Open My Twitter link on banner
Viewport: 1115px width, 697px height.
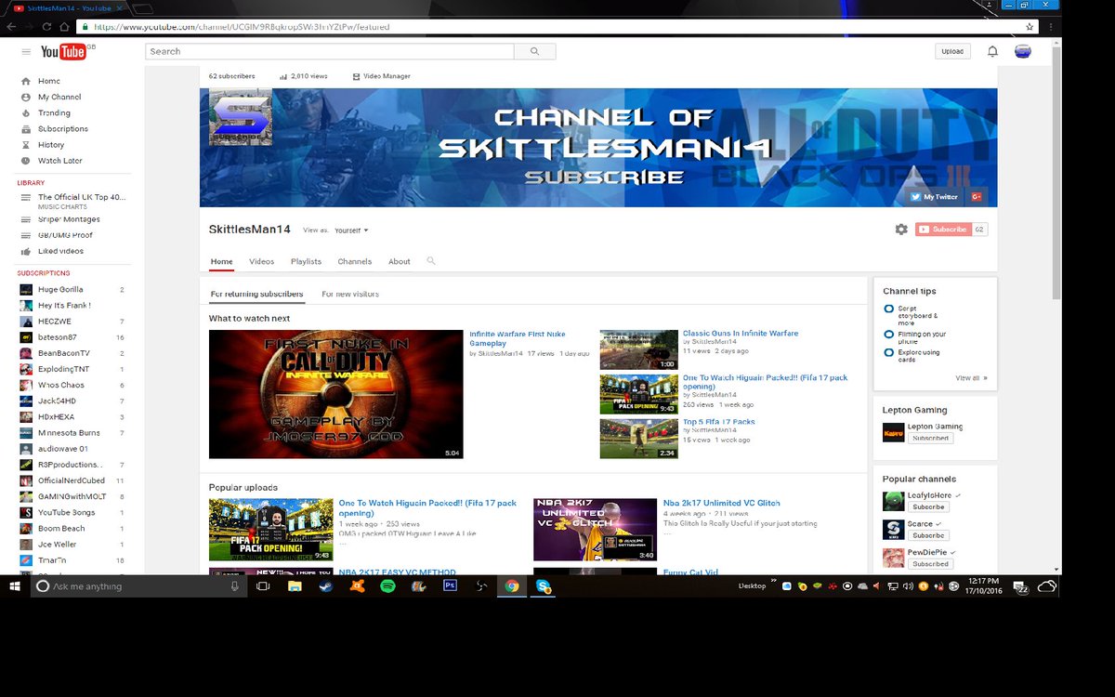tap(935, 197)
